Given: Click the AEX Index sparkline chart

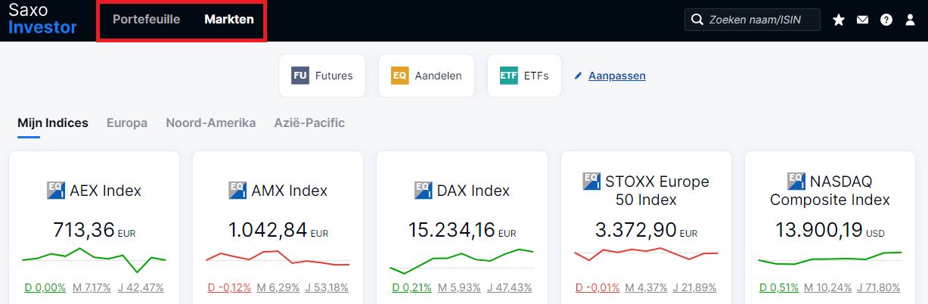Looking at the screenshot, I should pyautogui.click(x=95, y=259).
